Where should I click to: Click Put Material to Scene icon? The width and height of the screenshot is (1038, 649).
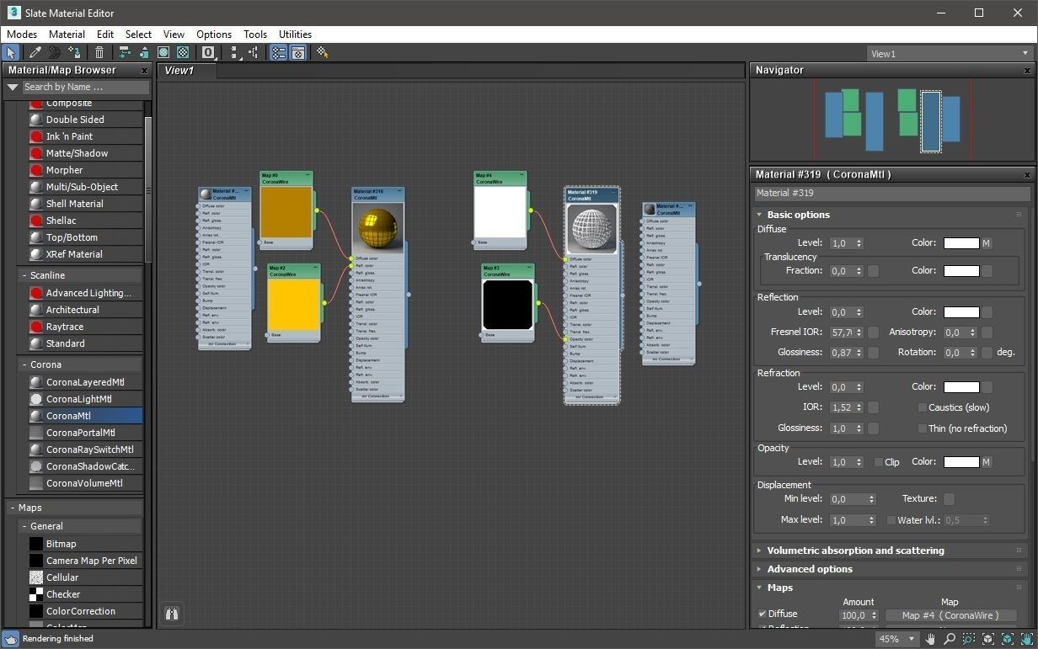coord(55,52)
